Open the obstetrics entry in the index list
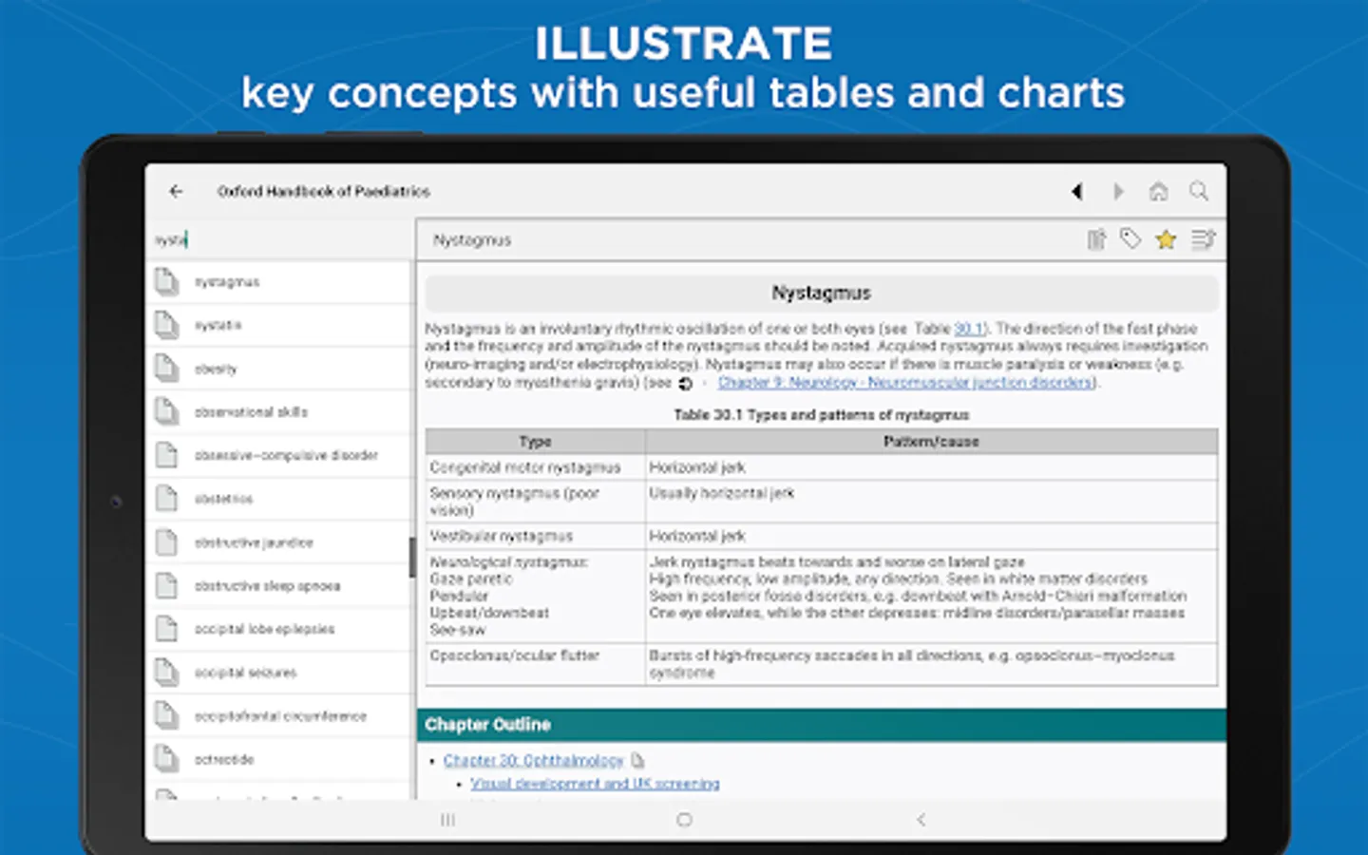Viewport: 1368px width, 855px height. click(222, 499)
